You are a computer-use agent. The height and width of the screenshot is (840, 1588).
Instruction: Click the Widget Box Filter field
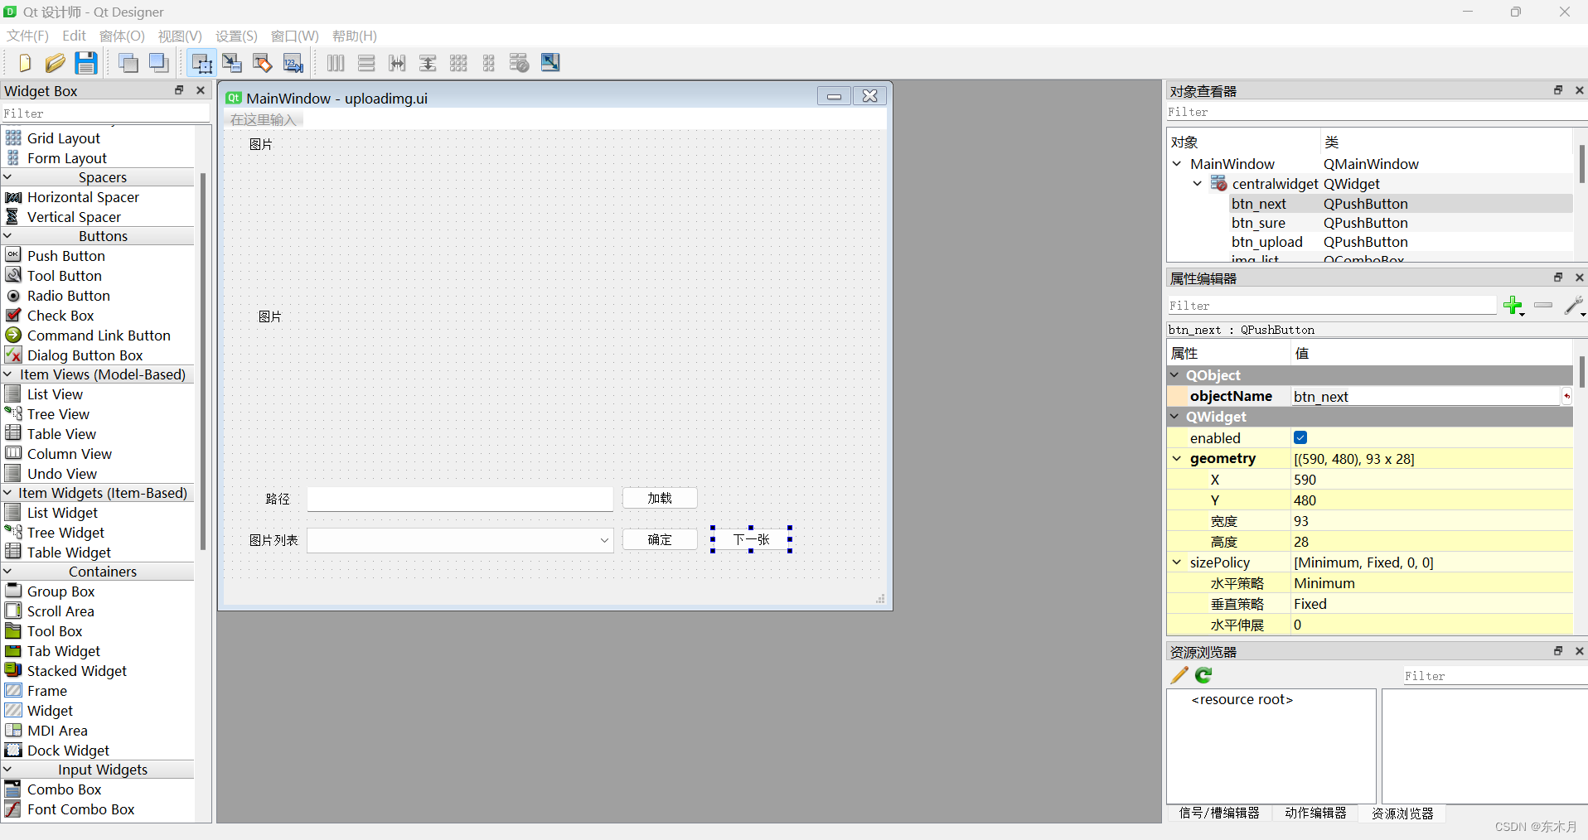105,113
